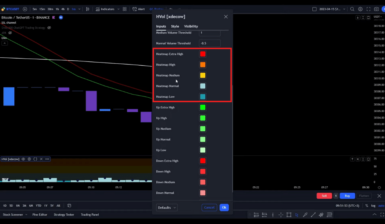Toggle the layout checkbox beside 2023-04-15 name
This screenshot has height=224, width=385.
[x=314, y=9]
